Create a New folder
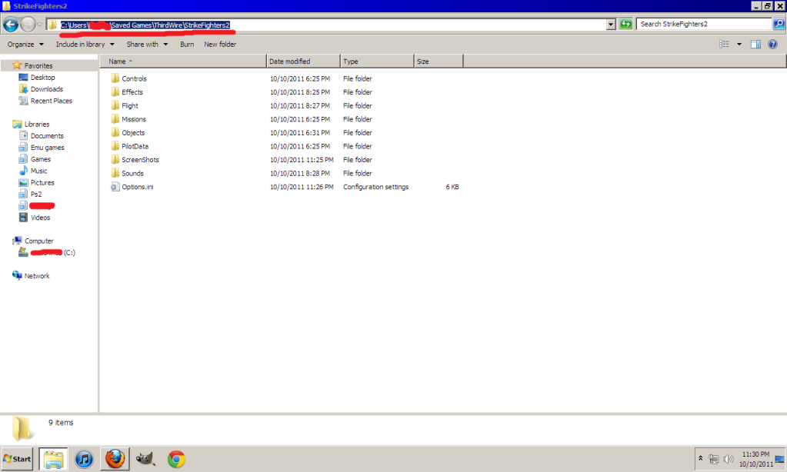The image size is (787, 472). point(220,44)
